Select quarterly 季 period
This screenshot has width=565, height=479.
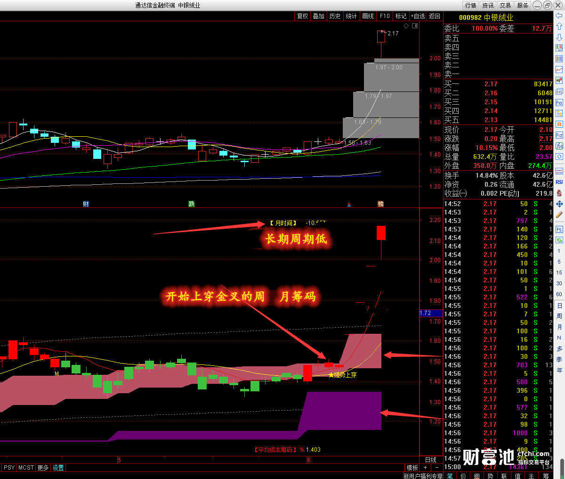point(559,360)
